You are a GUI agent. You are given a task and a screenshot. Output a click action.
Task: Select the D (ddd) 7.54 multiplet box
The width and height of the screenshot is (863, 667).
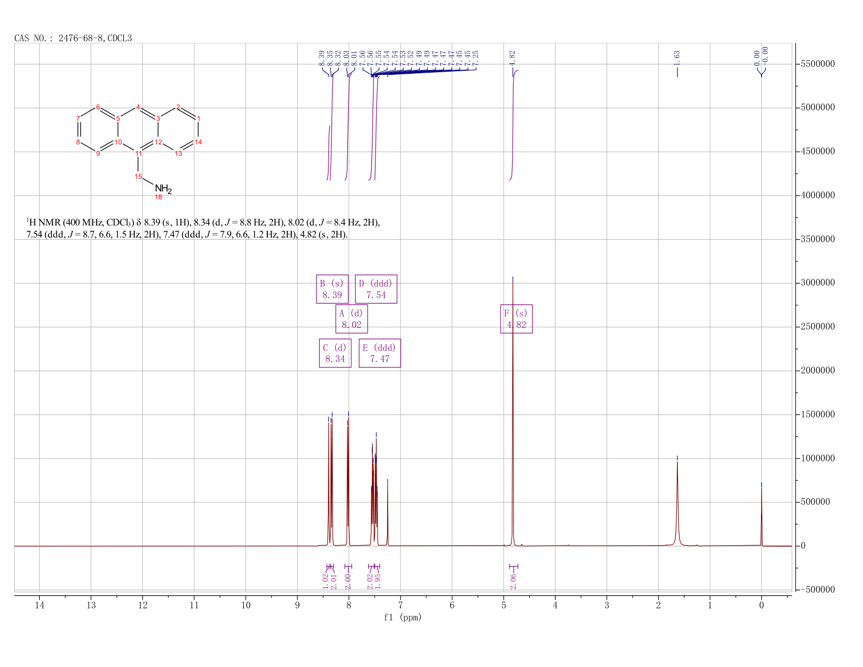[376, 289]
